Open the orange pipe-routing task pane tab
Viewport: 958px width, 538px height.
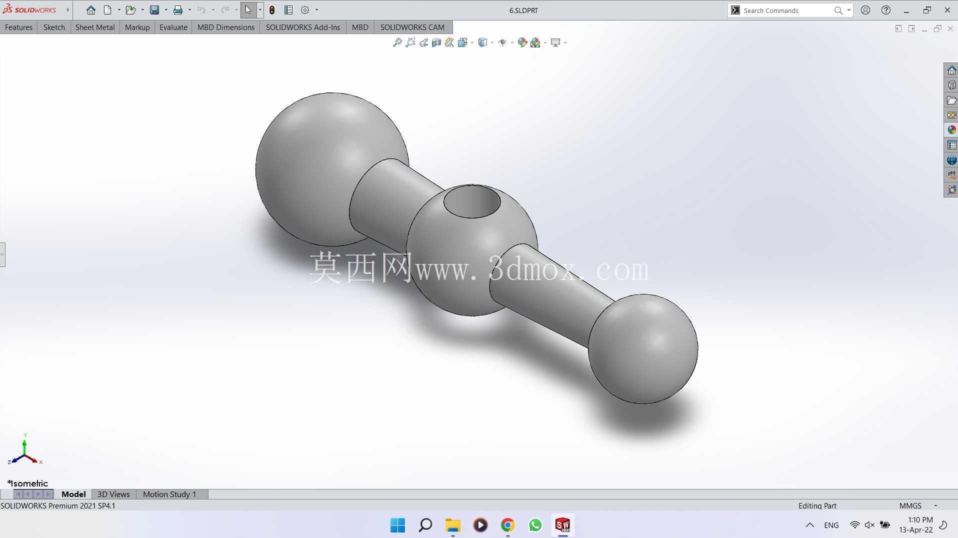pos(951,175)
